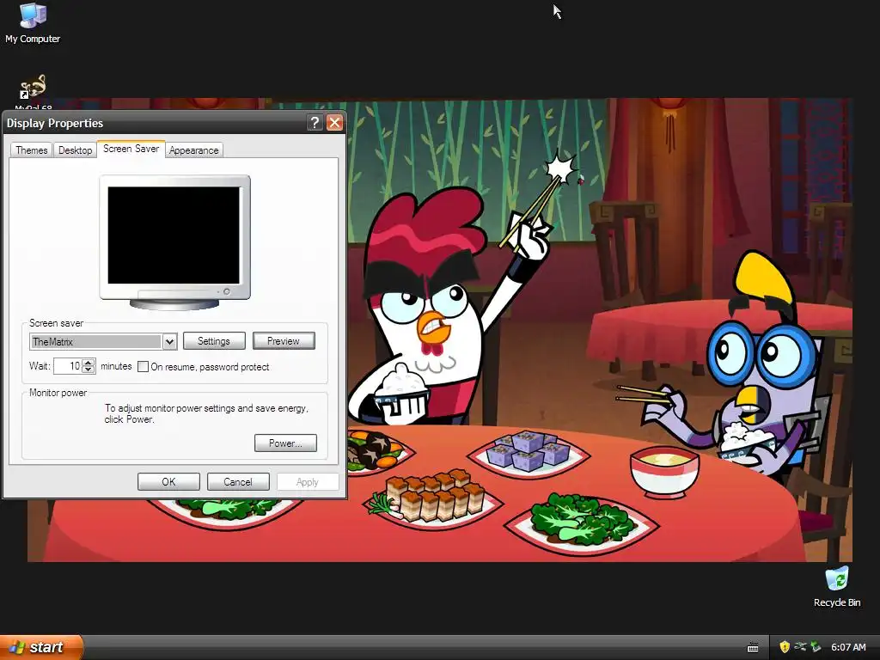Close the Display Properties dialog
The height and width of the screenshot is (660, 880).
(x=334, y=122)
